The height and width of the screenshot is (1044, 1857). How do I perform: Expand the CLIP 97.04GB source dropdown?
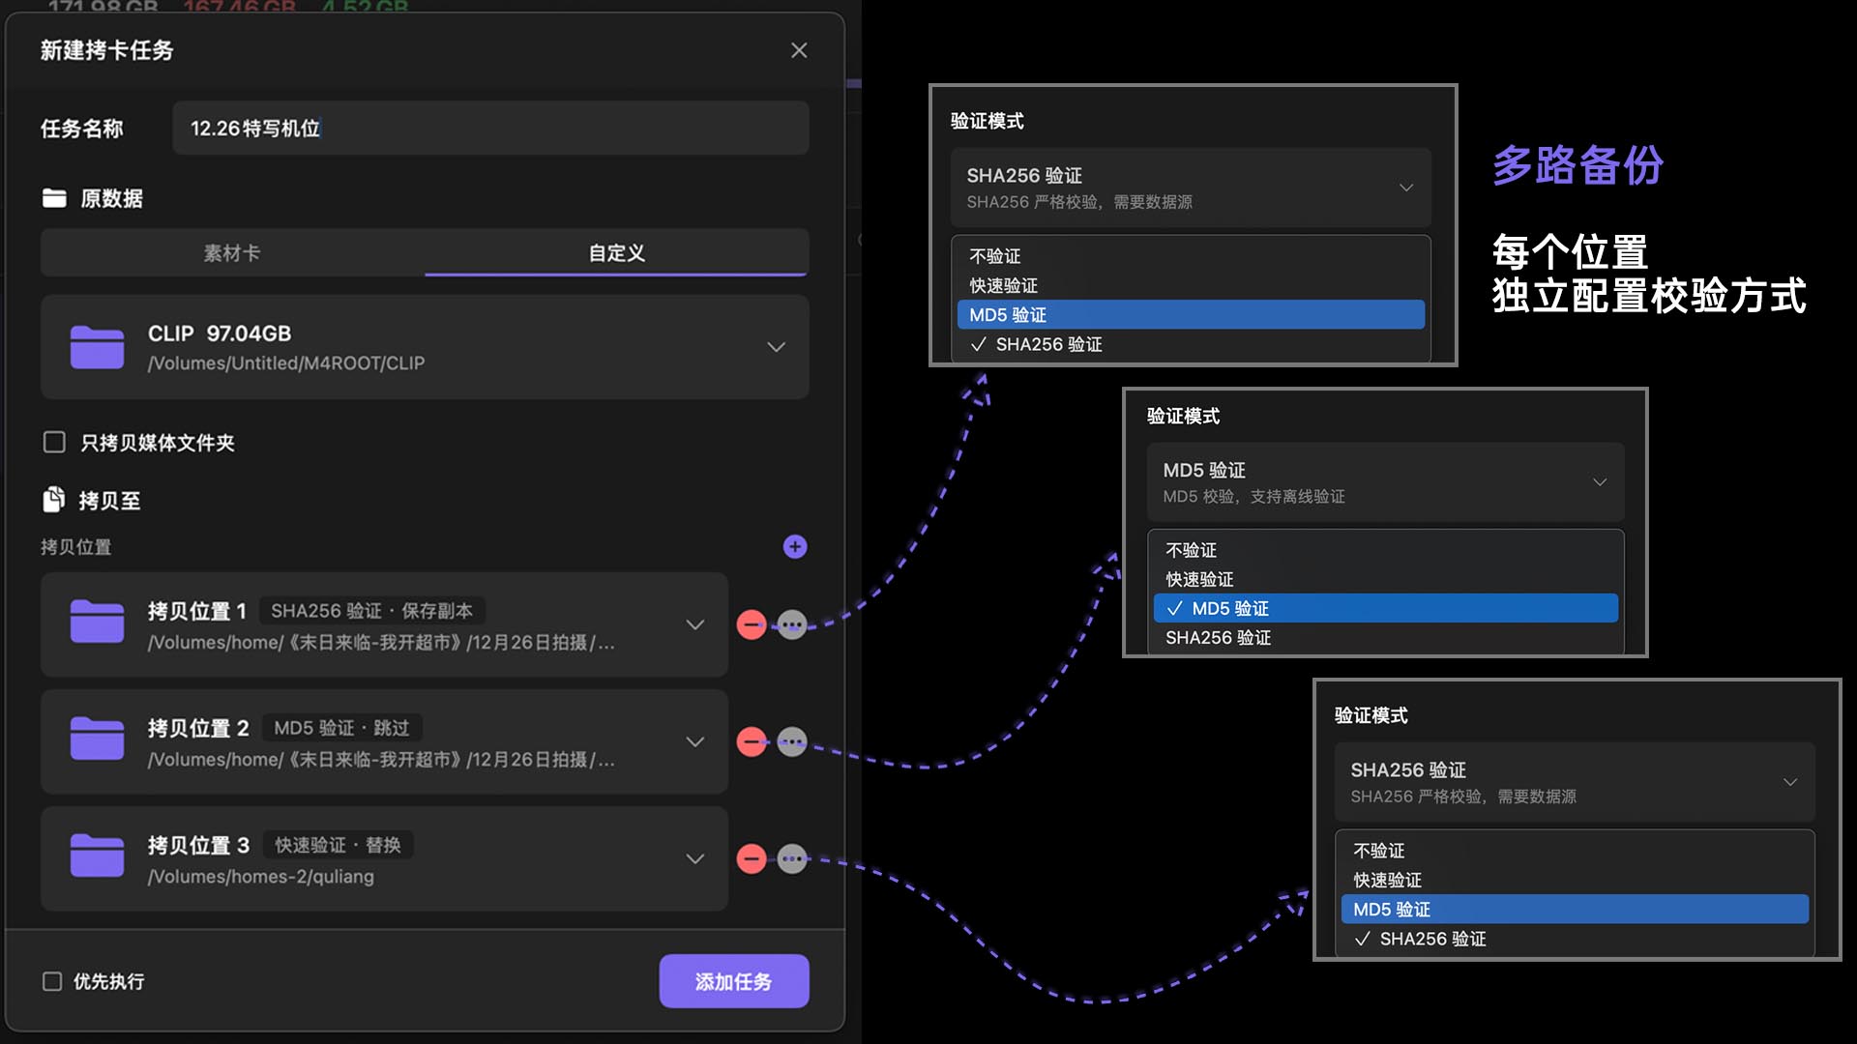[776, 347]
